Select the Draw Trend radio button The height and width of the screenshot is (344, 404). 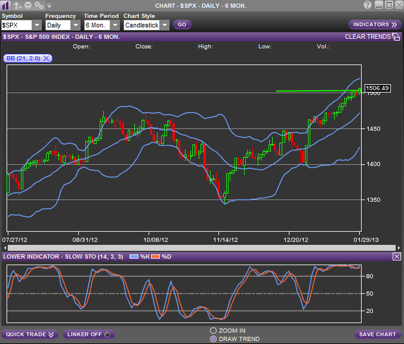coord(214,339)
